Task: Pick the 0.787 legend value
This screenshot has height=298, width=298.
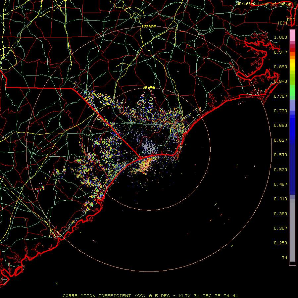Action: click(280, 96)
